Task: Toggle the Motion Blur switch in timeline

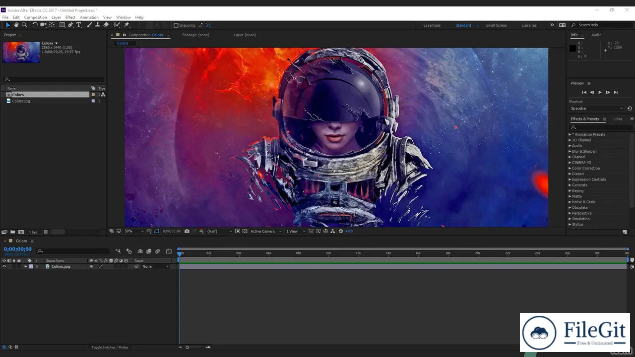Action: click(157, 251)
